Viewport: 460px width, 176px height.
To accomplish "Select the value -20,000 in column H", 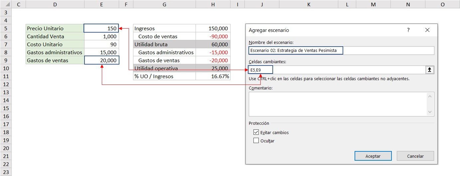I will pos(213,60).
